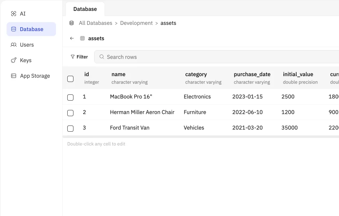Image resolution: width=339 pixels, height=216 pixels.
Task: Select the Herman Miller Aeron Chair cell
Action: click(142, 112)
